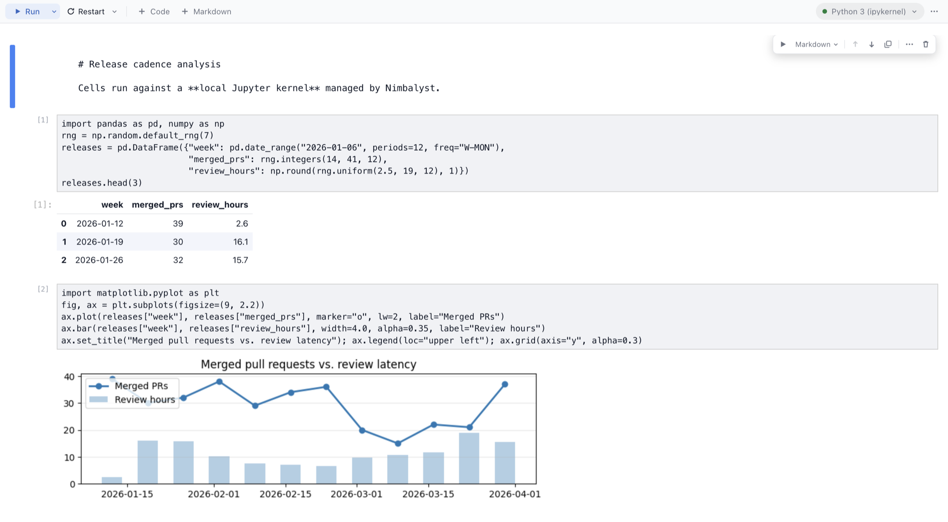The height and width of the screenshot is (522, 948).
Task: Click the date cell 2026-01-12
Action: pos(100,224)
